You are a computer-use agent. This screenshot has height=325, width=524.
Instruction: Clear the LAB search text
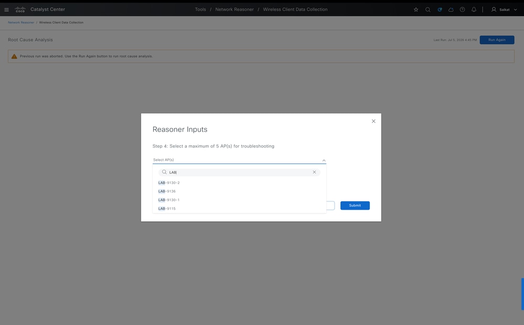point(314,172)
